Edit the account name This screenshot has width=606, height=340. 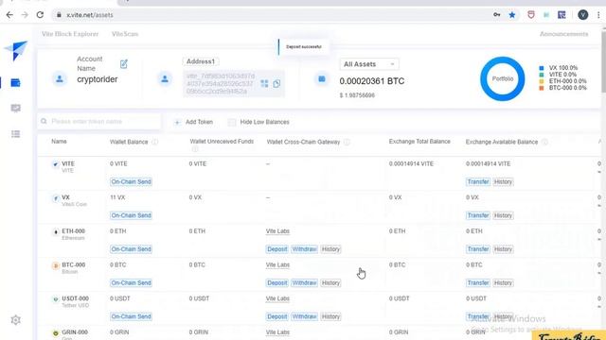124,64
